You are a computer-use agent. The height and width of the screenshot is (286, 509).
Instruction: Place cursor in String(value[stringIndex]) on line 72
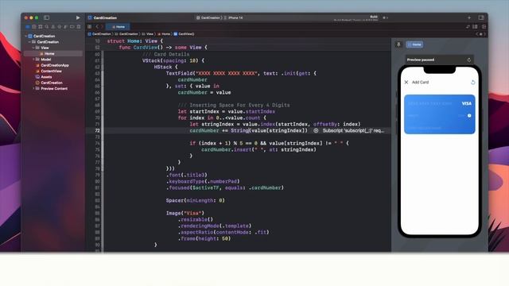pyautogui.click(x=269, y=130)
